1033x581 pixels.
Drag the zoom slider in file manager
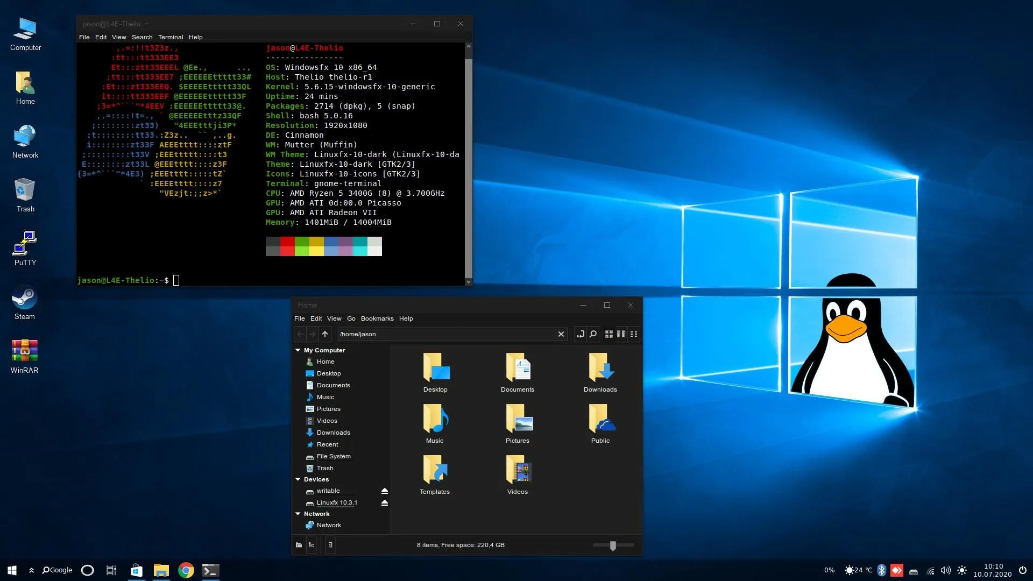click(x=612, y=545)
